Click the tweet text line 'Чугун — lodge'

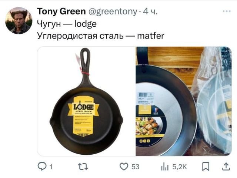point(67,24)
